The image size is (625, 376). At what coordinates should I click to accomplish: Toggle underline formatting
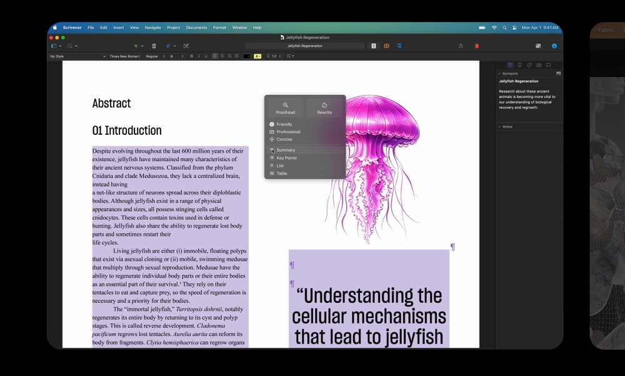click(x=206, y=56)
